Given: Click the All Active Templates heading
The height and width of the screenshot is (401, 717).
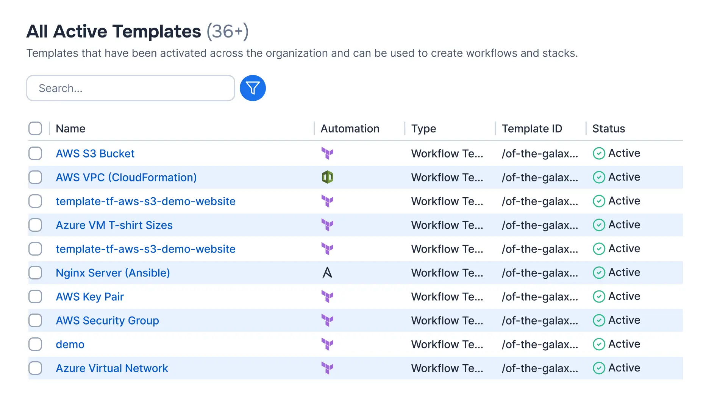Looking at the screenshot, I should pyautogui.click(x=114, y=31).
